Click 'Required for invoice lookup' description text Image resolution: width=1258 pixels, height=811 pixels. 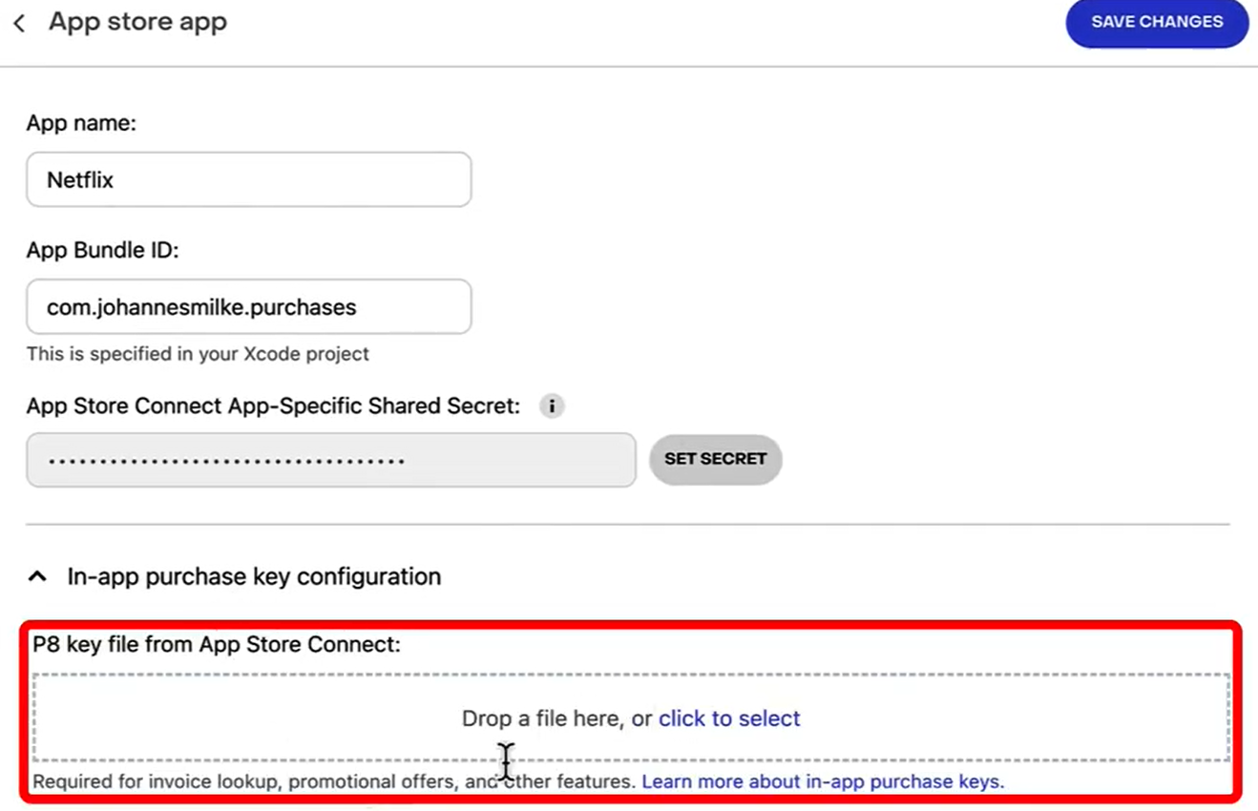click(x=334, y=781)
